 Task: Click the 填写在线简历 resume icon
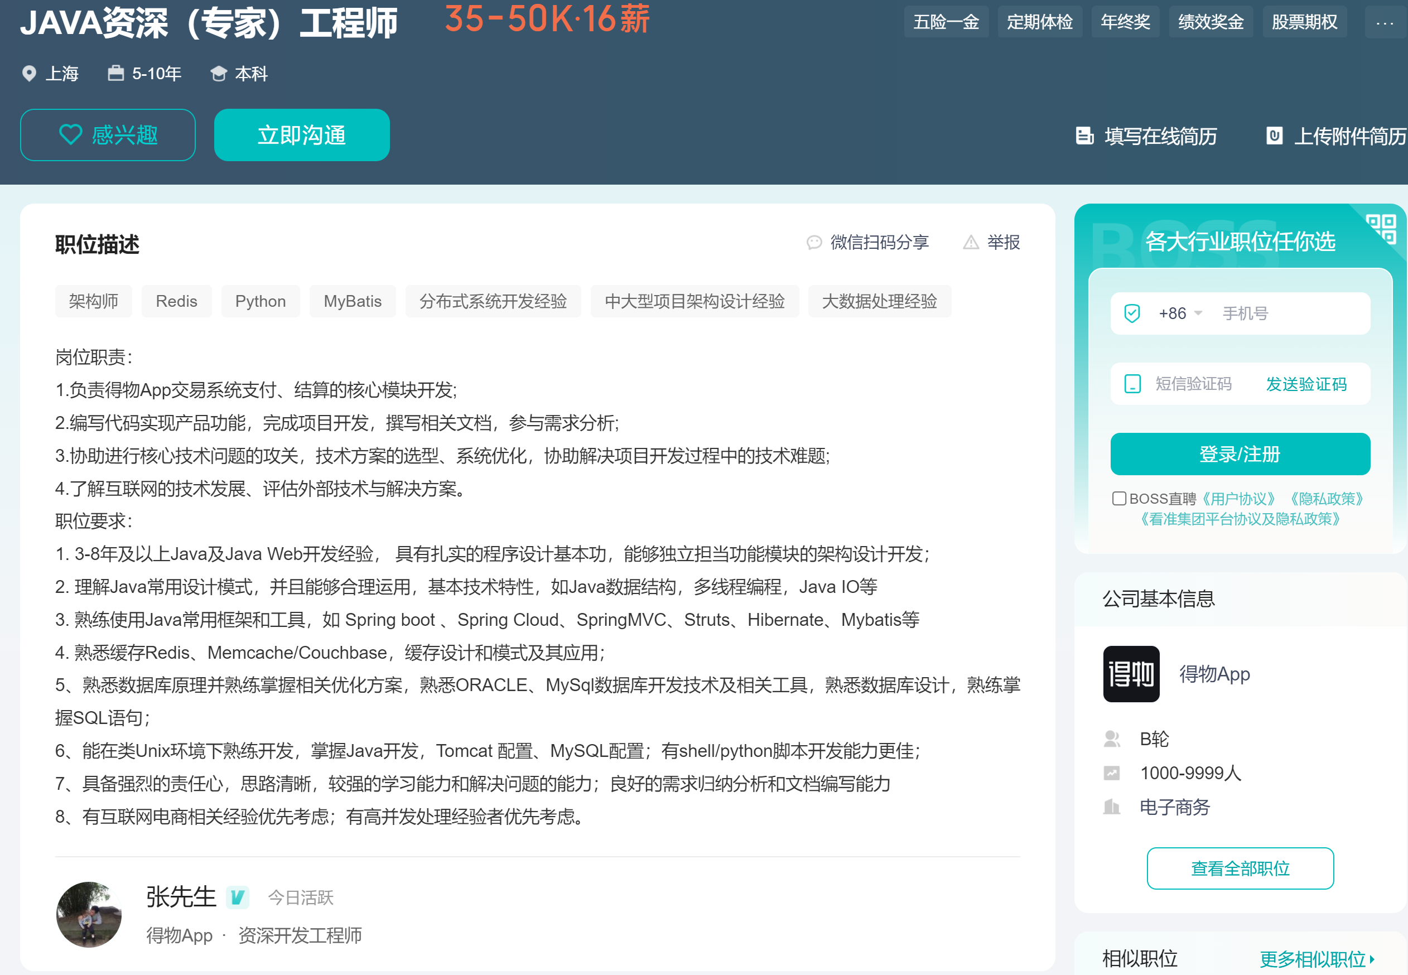(x=1084, y=136)
